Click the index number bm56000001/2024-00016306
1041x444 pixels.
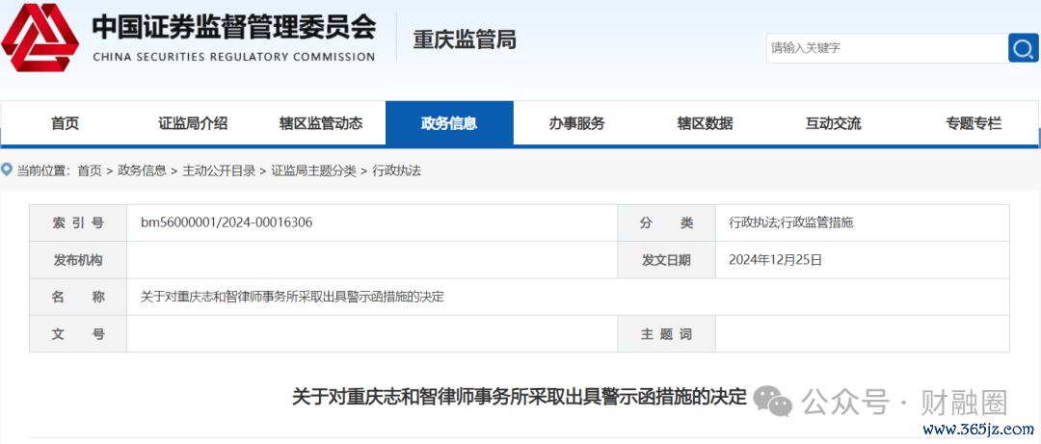[227, 223]
